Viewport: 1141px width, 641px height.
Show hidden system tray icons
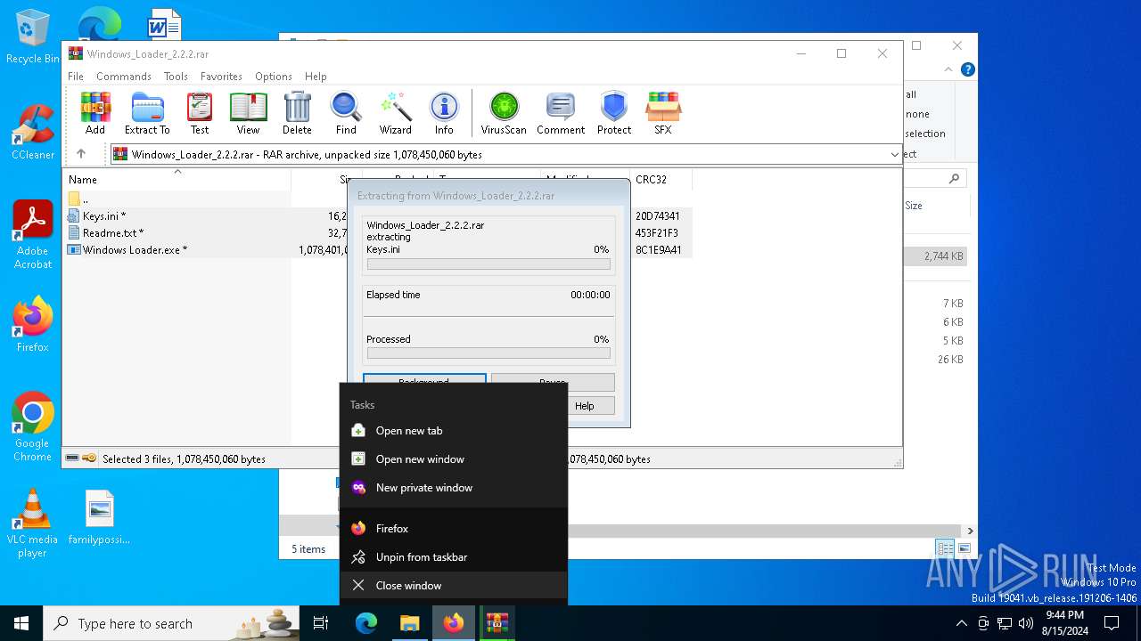pyautogui.click(x=961, y=623)
